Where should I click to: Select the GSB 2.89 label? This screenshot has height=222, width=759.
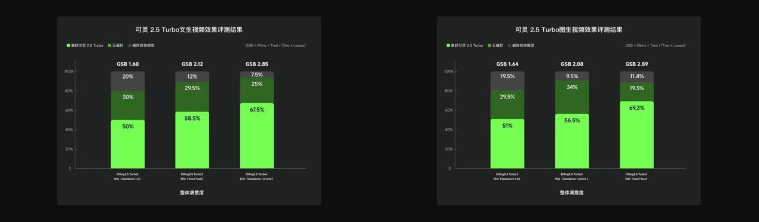coord(636,64)
